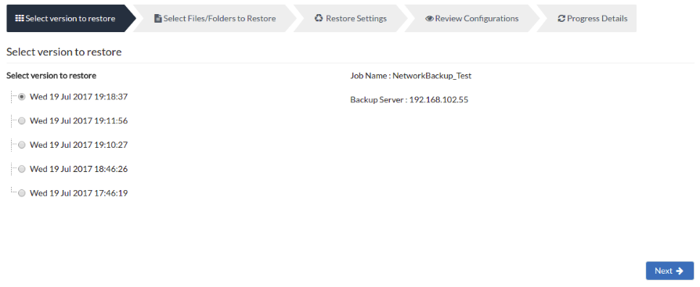Click the arrow icon on Next button
Viewport: 700px width, 287px height.
point(680,271)
